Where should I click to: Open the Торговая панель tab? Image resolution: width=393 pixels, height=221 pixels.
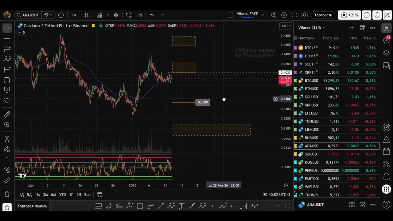32,206
